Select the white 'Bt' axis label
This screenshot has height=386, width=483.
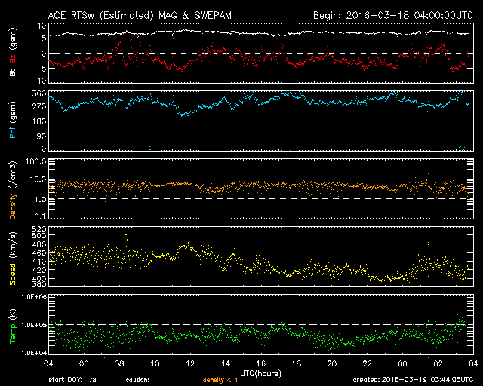pos(12,72)
